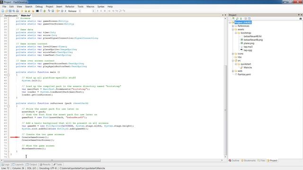Select tap.ogg audio file
This screenshot has width=303, height=170.
[x=248, y=50]
